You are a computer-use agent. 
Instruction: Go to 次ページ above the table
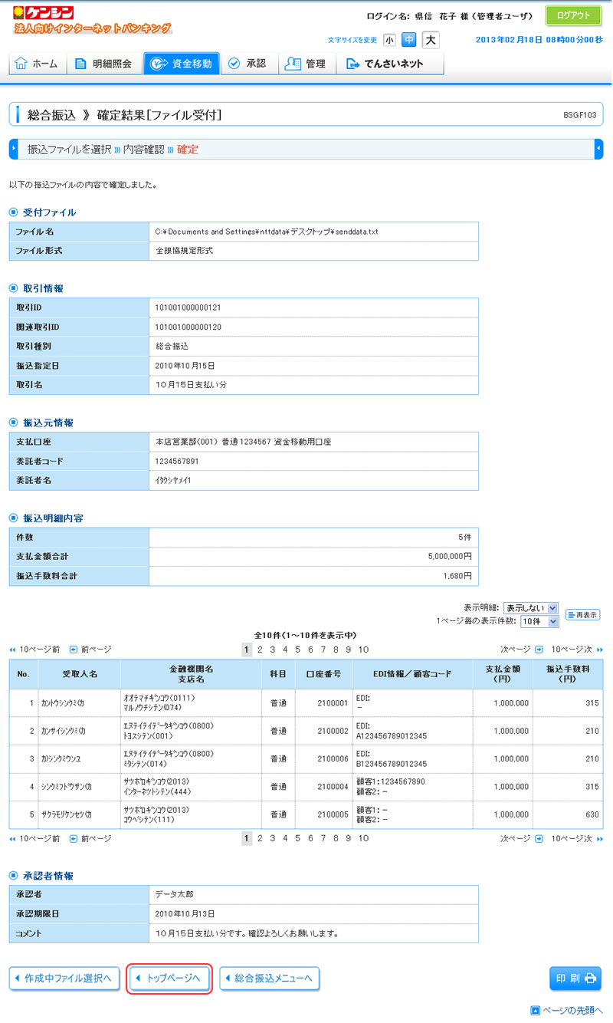click(x=521, y=650)
